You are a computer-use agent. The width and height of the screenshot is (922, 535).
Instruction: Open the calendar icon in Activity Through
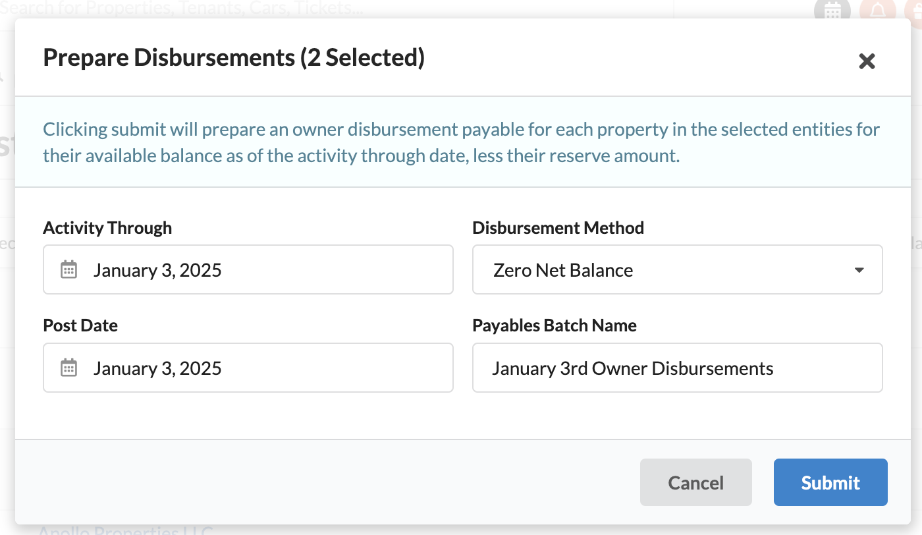point(69,269)
